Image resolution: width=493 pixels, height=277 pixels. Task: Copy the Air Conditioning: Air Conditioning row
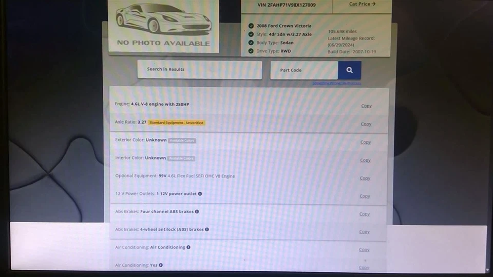pyautogui.click(x=364, y=250)
